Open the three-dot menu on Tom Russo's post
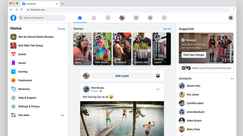 [x=158, y=89]
